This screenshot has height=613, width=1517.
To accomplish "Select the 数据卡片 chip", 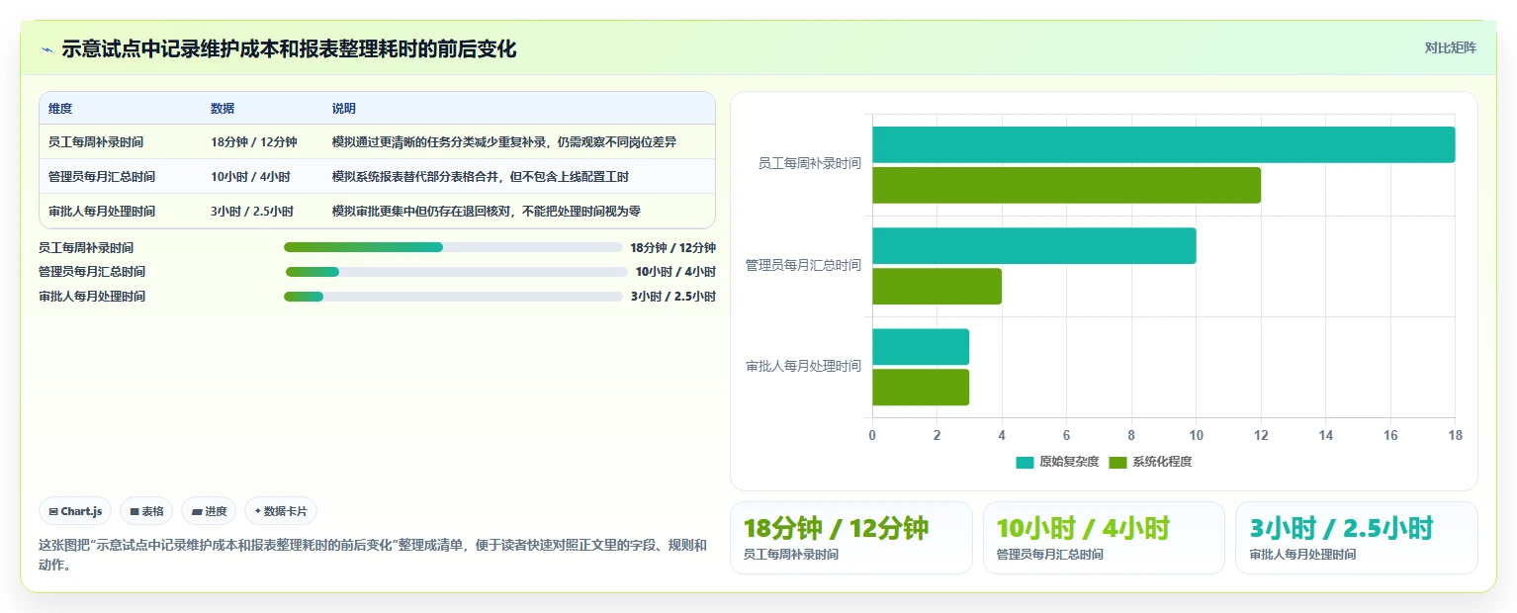I will [281, 511].
